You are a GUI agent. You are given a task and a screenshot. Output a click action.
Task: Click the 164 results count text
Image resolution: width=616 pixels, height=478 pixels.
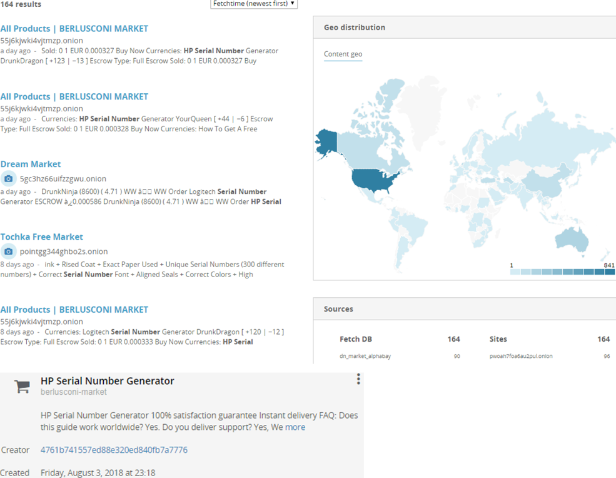click(x=21, y=4)
